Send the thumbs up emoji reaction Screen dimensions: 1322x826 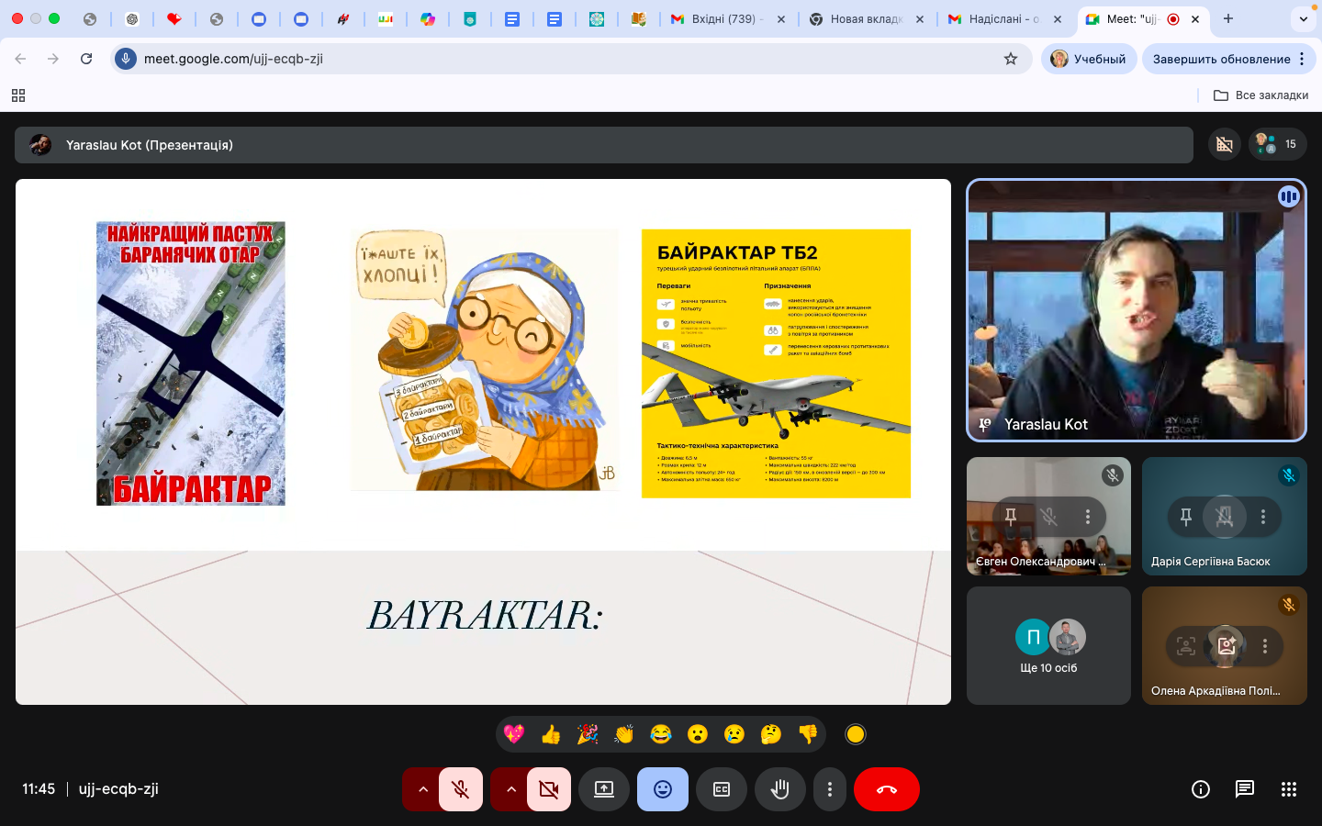[x=551, y=734]
